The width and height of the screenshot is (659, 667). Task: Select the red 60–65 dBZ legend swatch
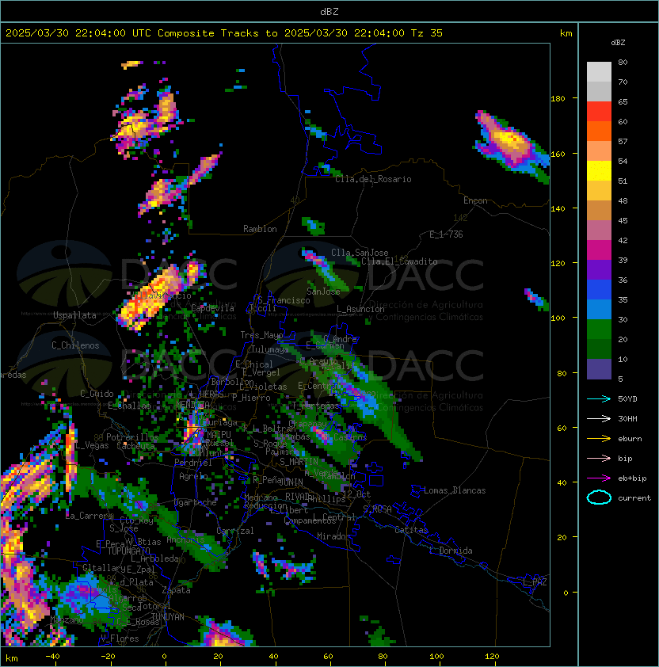599,112
